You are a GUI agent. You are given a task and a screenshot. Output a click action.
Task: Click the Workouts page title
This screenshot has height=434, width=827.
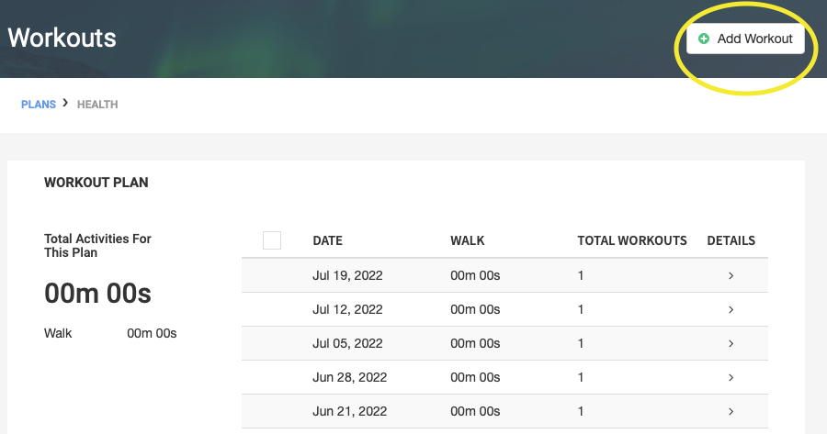[x=62, y=38]
